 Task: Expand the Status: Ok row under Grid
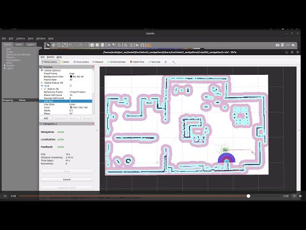click(x=42, y=89)
